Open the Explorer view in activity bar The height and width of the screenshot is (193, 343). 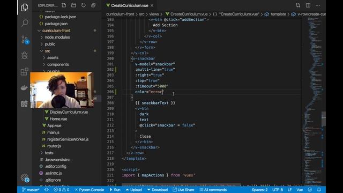pyautogui.click(x=24, y=8)
